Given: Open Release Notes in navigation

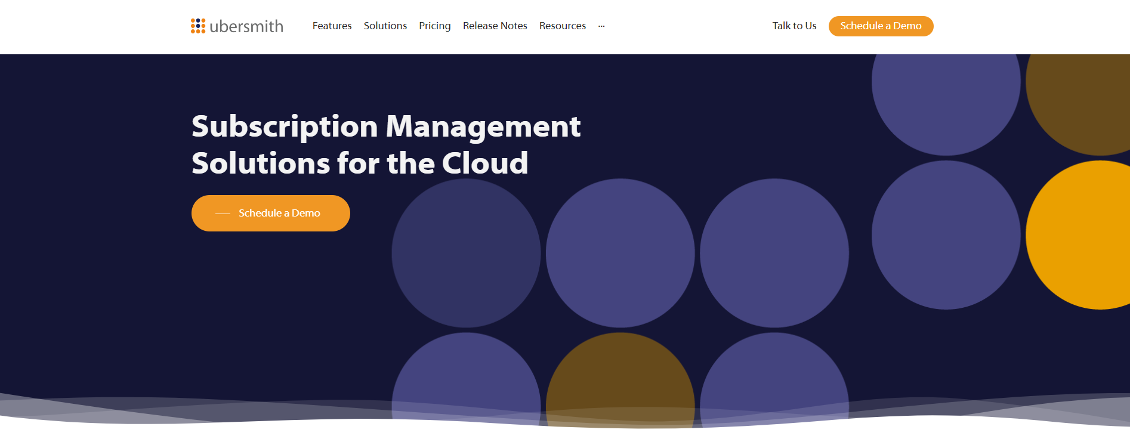Looking at the screenshot, I should click(495, 26).
